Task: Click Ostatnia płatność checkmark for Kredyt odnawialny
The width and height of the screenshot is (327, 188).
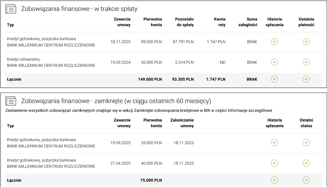Action: (x=306, y=62)
